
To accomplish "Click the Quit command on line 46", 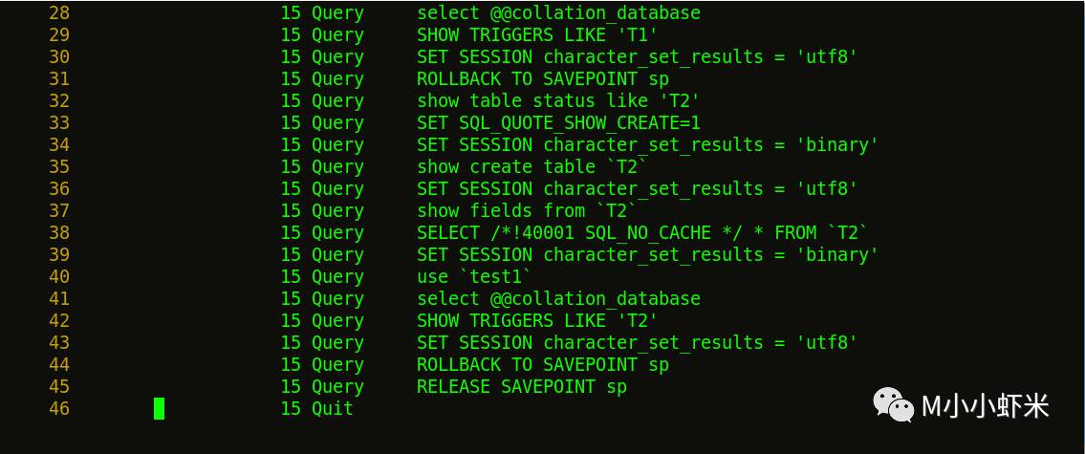I will [332, 408].
